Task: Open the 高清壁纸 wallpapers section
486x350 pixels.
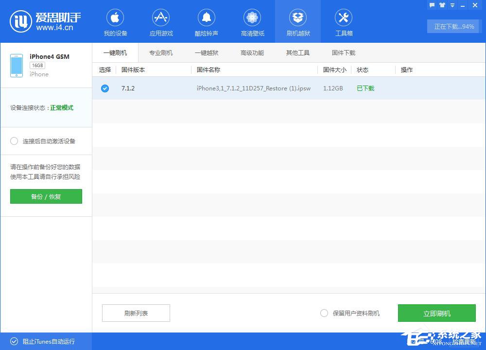Action: coord(252,21)
